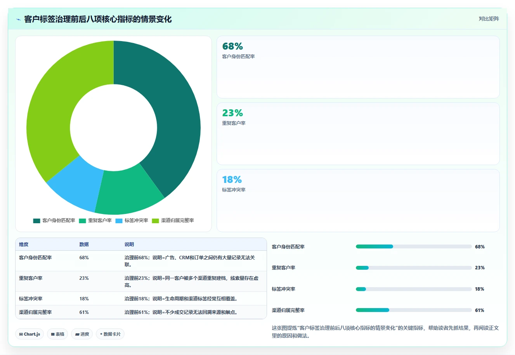Click the 标签冲突率 progress bar
This screenshot has width=515, height=355.
click(x=414, y=289)
